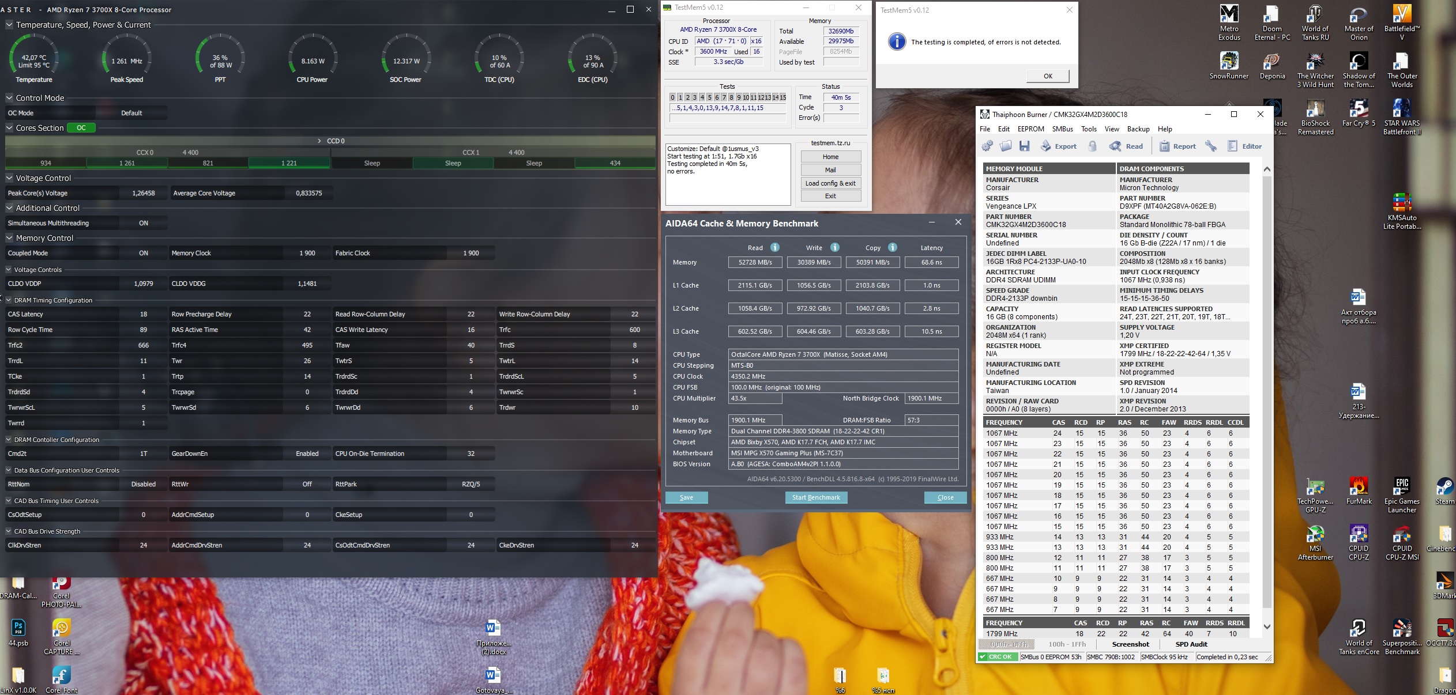Click the Read info icon in AIDA64 benchmark
This screenshot has width=1456, height=695.
click(x=775, y=247)
